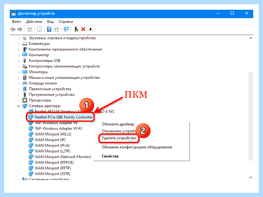Click the Update driver toolbar icon
Viewport: 263px width, 197px height.
(76, 29)
